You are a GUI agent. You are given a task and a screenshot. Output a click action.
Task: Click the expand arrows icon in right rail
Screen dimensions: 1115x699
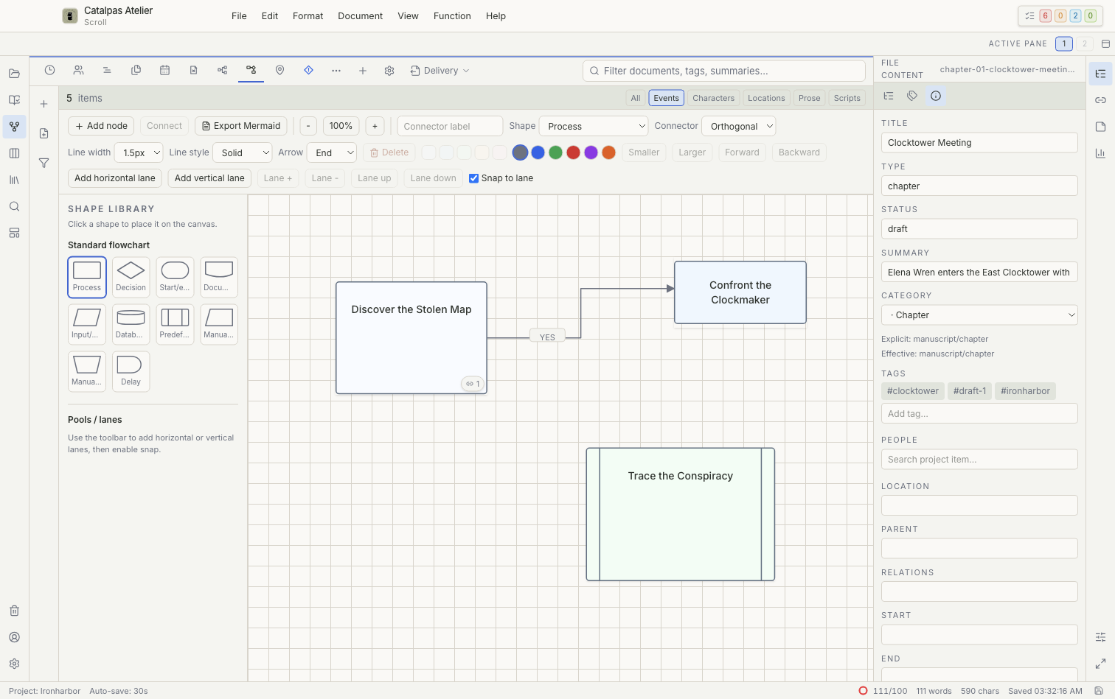1100,664
